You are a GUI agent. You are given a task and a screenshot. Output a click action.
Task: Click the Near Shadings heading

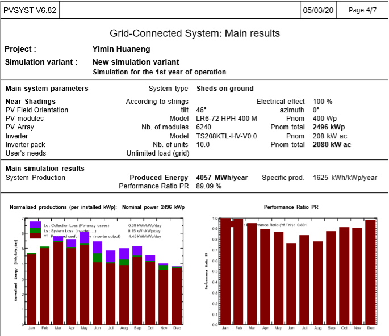coord(30,102)
